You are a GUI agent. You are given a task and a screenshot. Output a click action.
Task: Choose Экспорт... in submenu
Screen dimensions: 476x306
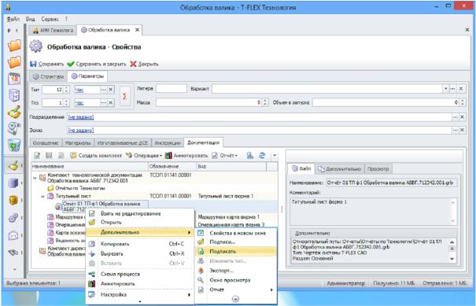pos(236,270)
